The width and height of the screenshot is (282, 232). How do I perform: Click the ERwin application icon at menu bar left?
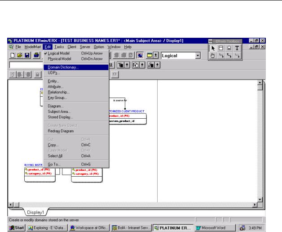click(11, 47)
